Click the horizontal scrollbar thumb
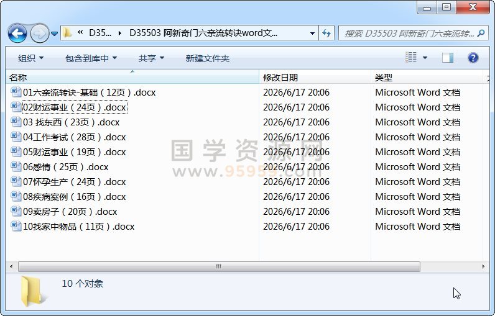Viewport: 495px width, 316px height. click(x=219, y=266)
